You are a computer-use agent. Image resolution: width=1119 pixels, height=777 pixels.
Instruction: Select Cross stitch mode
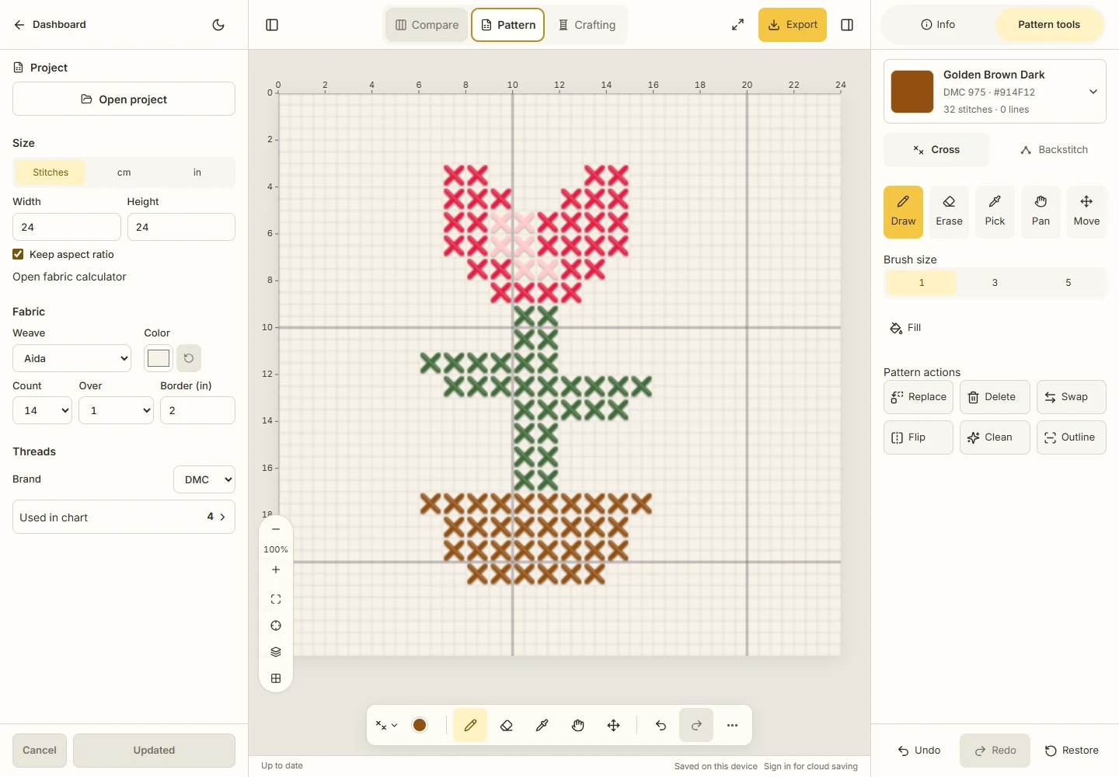(x=936, y=150)
